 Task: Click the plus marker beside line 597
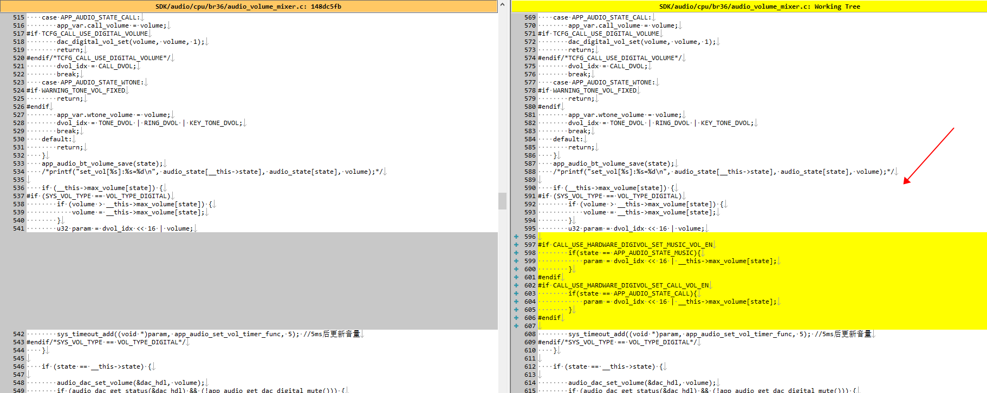coord(516,245)
